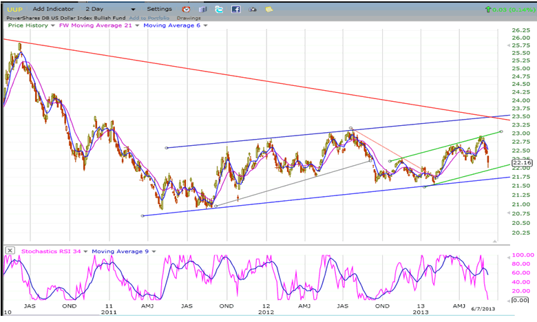Expand Stochastics RSI 34 dropdown
Screen dimensions: 537x322
point(86,250)
